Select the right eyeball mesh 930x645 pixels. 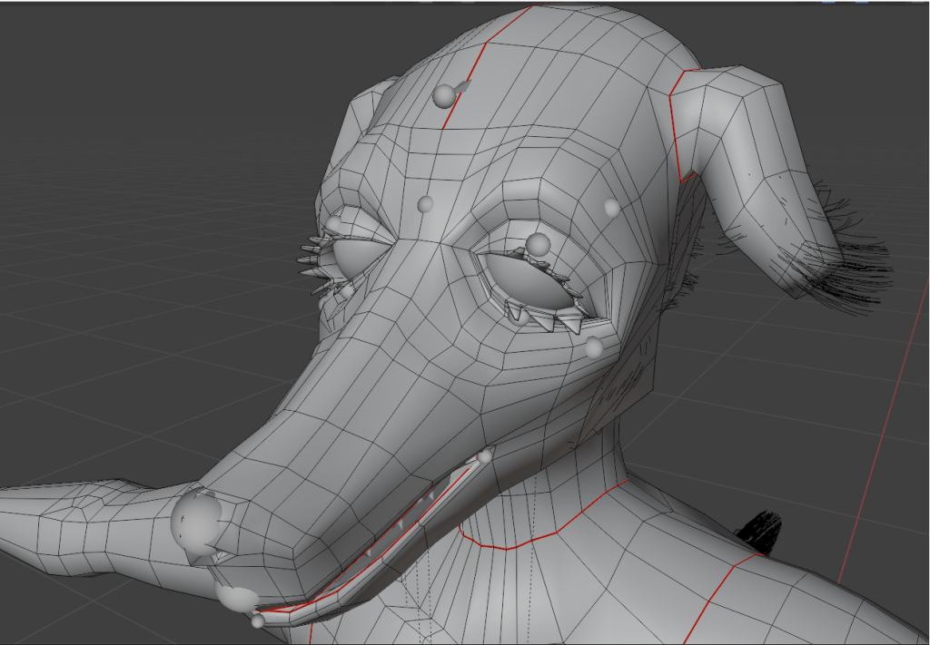pyautogui.click(x=525, y=282)
